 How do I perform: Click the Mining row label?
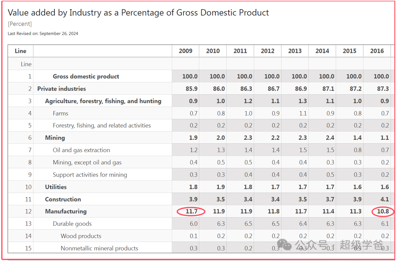tap(55, 138)
